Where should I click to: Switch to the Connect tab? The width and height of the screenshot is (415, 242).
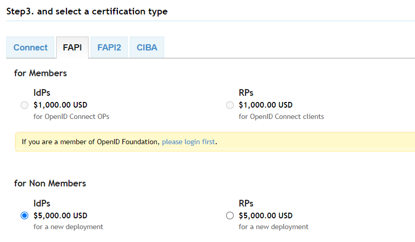click(x=30, y=47)
